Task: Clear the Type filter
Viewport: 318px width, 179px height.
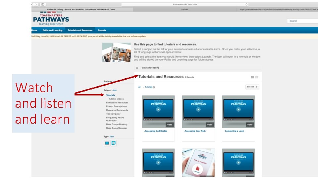Action: point(112,137)
